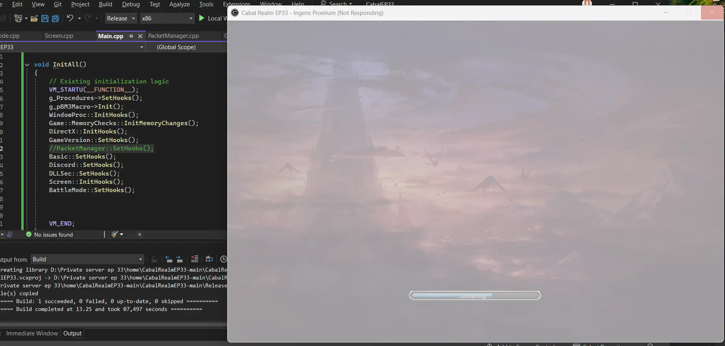Close the Main.cpp tab
725x346 pixels.
tap(140, 36)
